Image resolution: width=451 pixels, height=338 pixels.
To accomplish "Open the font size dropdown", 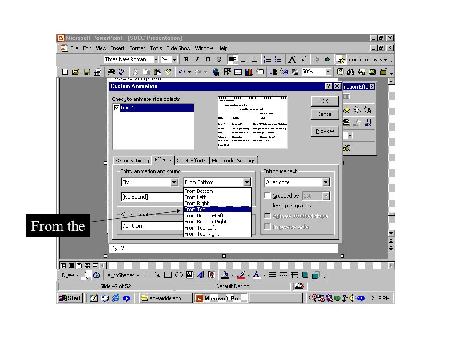I will point(174,60).
